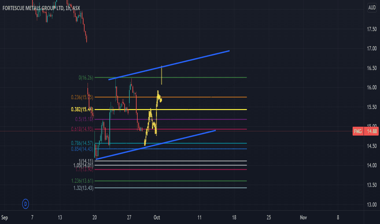The image size is (380, 224).
Task: Click the FMG 14.88 price label
Action: pos(365,131)
